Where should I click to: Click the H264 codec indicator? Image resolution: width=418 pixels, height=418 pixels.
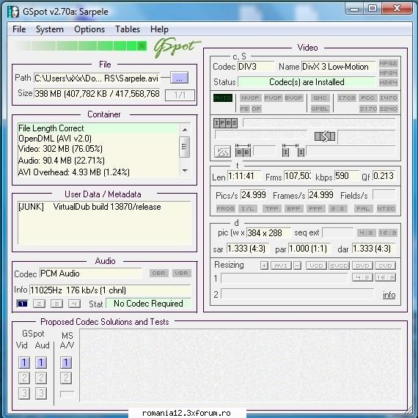[388, 82]
